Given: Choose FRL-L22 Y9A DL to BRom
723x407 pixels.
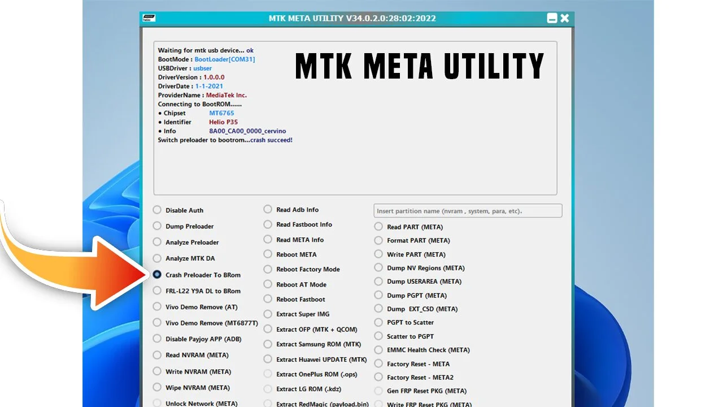Looking at the screenshot, I should (157, 291).
